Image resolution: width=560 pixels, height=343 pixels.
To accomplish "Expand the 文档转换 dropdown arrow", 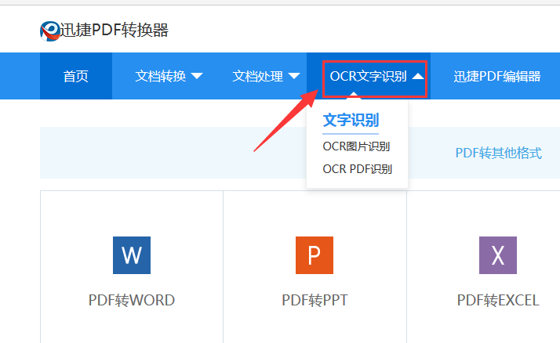I will click(x=197, y=76).
